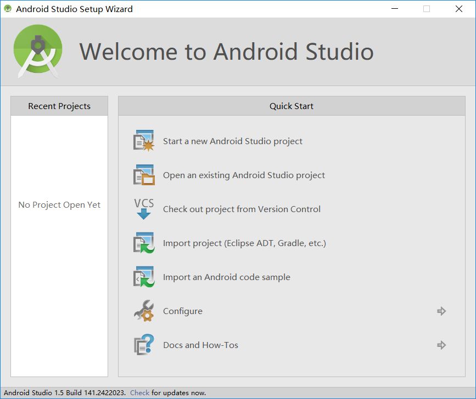Click the Android Studio logo in the header
The width and height of the screenshot is (476, 399).
tap(38, 51)
